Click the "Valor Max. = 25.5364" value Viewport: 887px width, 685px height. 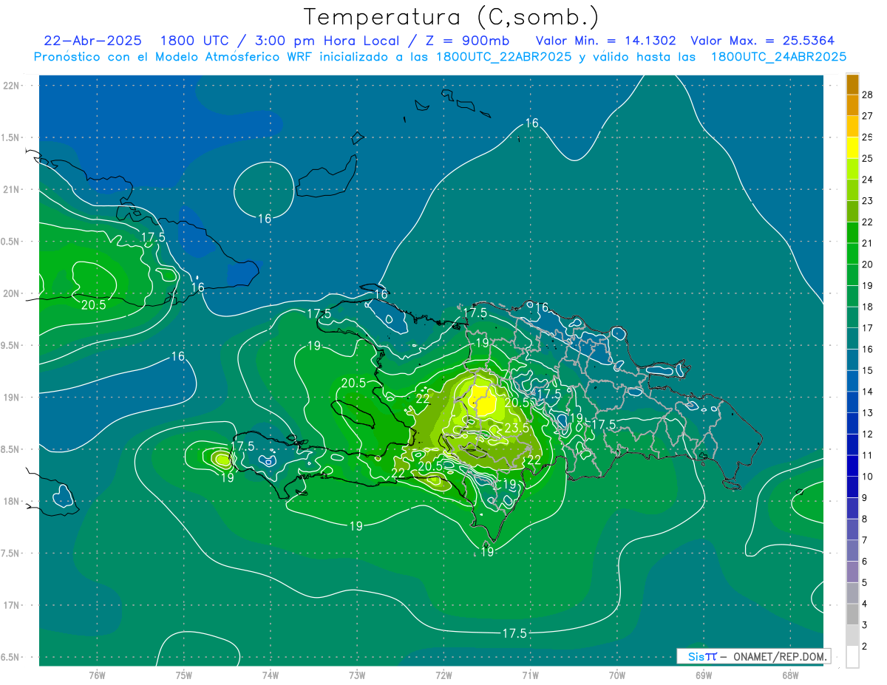(x=763, y=41)
